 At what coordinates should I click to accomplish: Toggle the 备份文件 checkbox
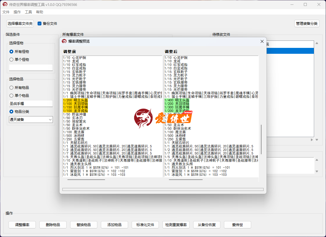(x=40, y=24)
